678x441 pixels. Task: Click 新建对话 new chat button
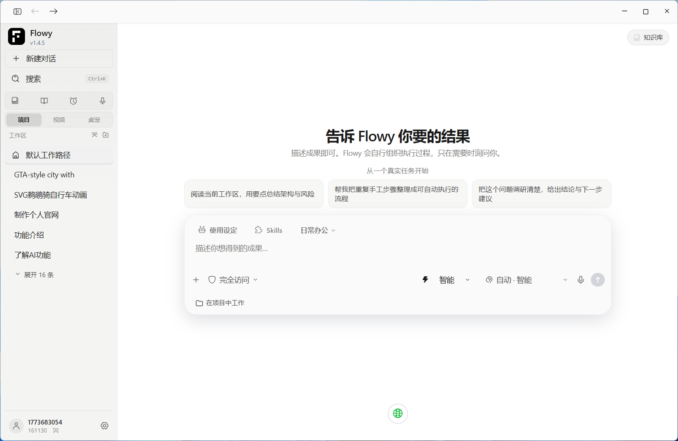59,58
